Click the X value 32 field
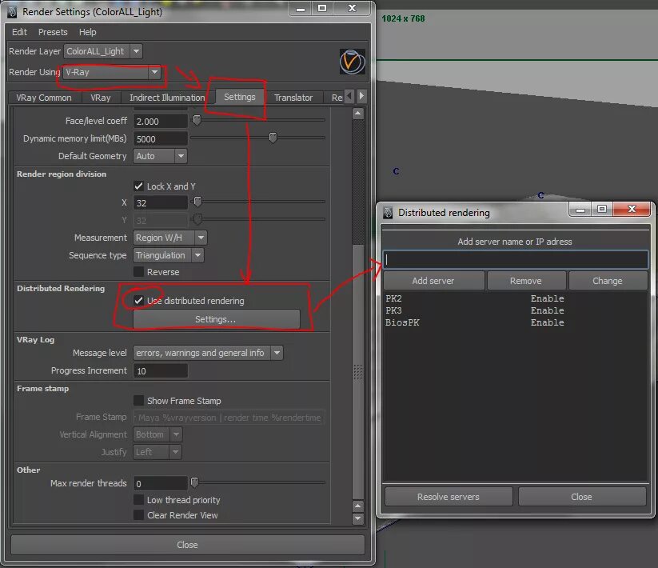Screen dimensions: 658x568 coord(161,202)
